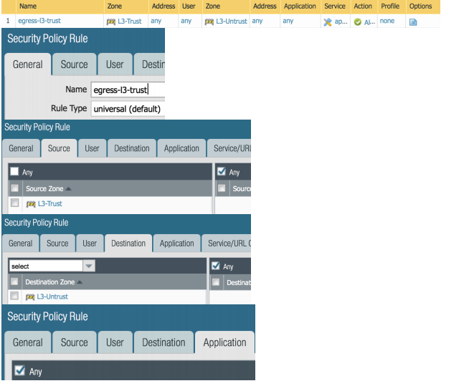Toggle destination address header checkbox

click(216, 282)
